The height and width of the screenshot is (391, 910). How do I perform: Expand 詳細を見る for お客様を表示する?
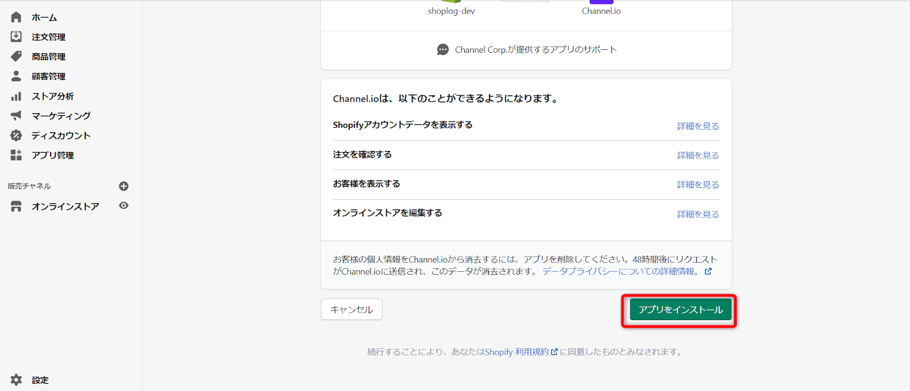[x=698, y=184]
